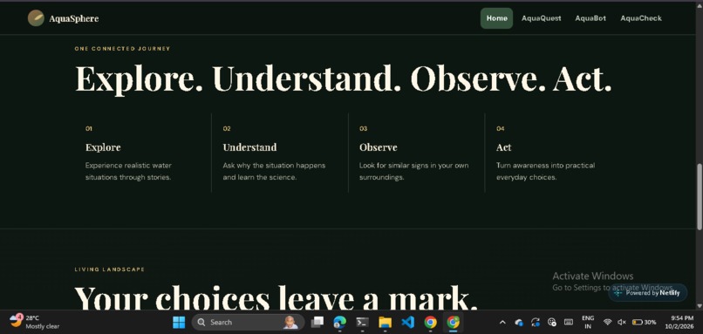703x334 pixels.
Task: Click 'Ask why the situation happens' description
Action: tap(274, 171)
